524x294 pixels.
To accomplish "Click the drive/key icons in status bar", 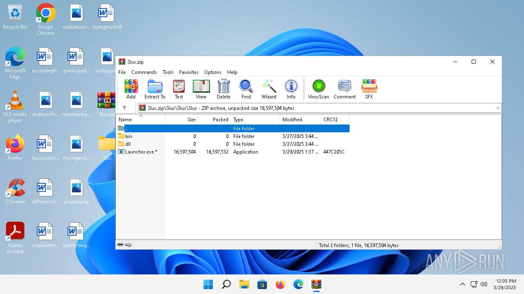I will 124,245.
